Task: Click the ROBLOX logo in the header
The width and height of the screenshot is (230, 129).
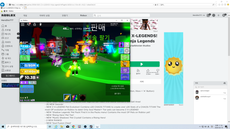Action: pos(8,15)
